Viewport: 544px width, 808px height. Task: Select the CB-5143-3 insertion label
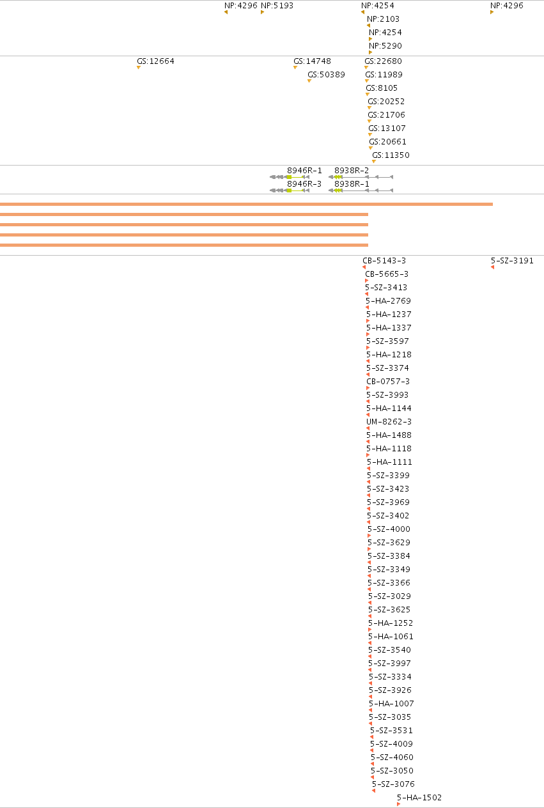(x=384, y=261)
